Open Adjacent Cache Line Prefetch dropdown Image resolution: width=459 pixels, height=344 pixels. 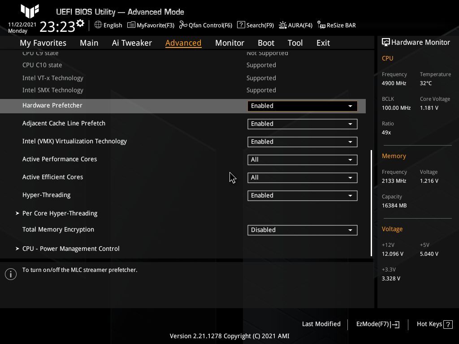click(x=303, y=124)
